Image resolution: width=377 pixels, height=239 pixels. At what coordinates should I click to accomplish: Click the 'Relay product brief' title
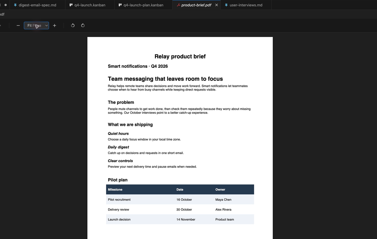coord(180,56)
